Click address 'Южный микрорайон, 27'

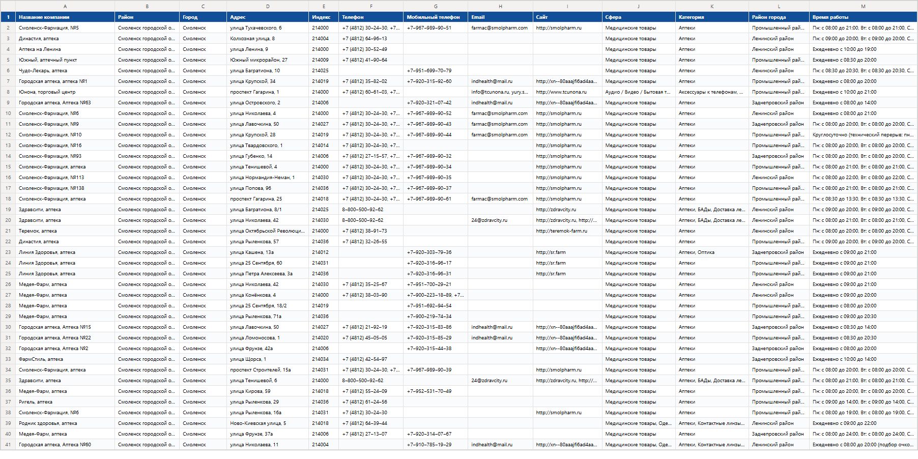[268, 60]
